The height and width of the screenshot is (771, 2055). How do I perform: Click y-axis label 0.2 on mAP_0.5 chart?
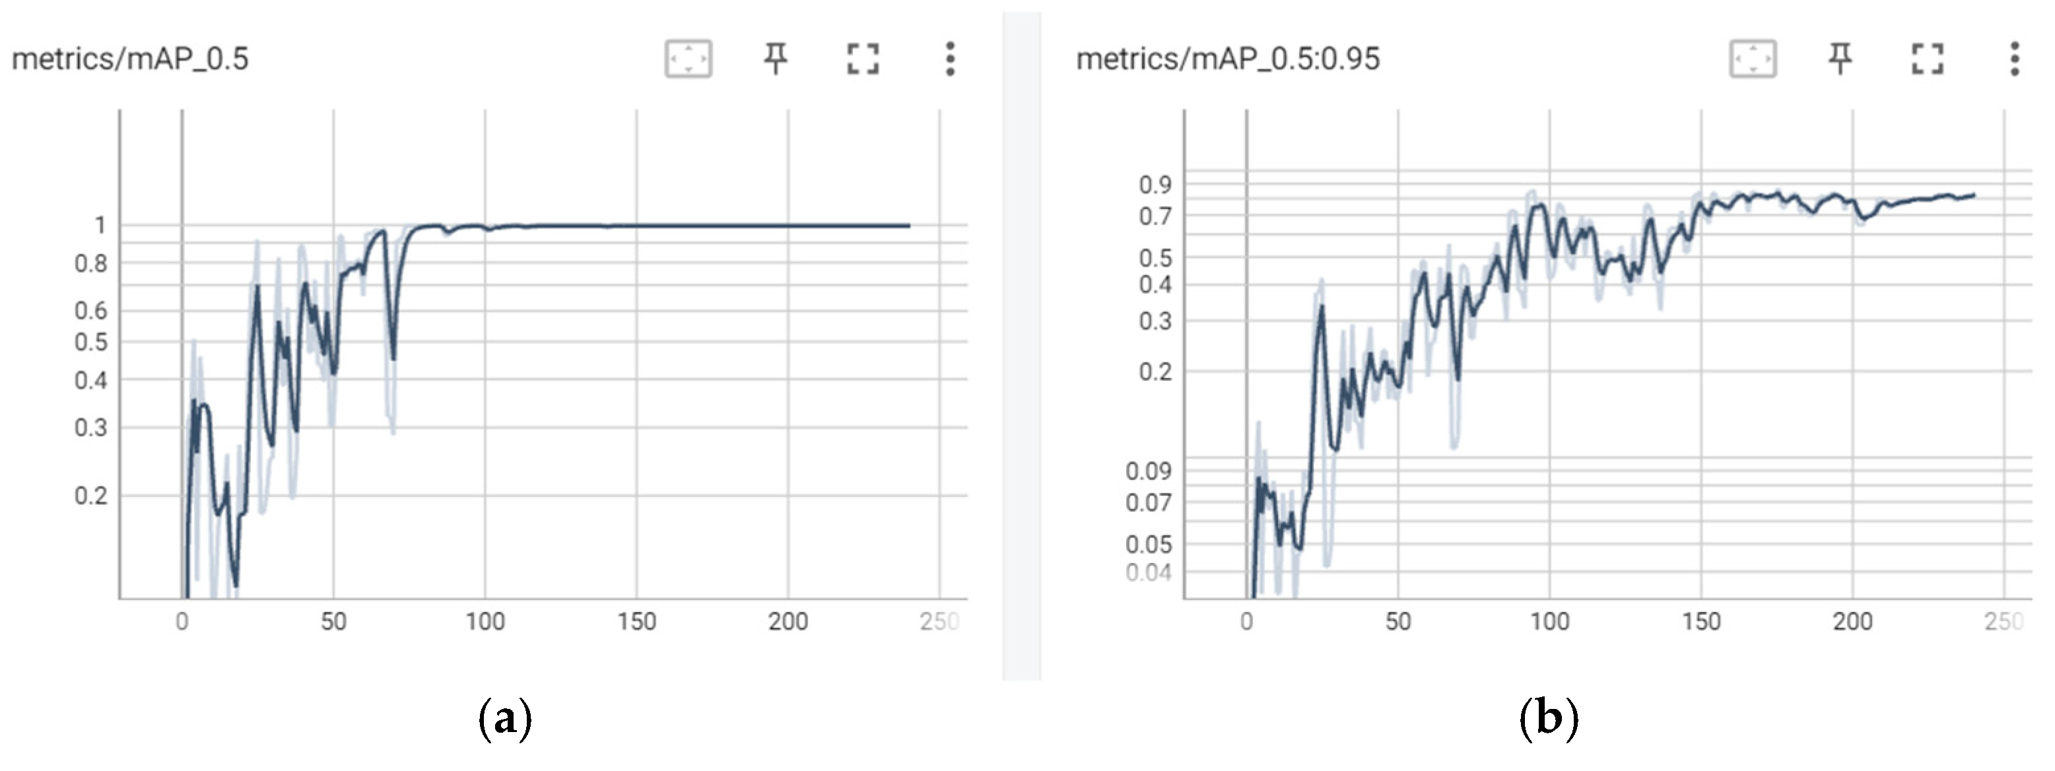90,496
